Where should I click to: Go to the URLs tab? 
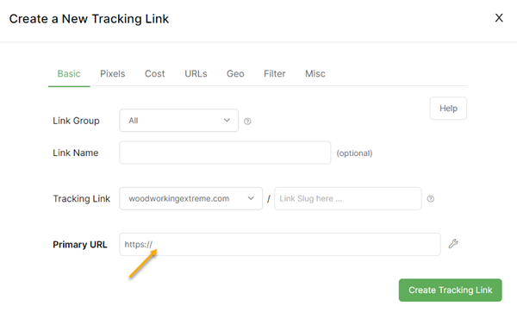pos(196,73)
